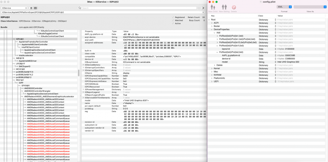Viewport: 328px width, 162px height.
Task: Click the Value column header in config.plist
Action: pyautogui.click(x=280, y=16)
